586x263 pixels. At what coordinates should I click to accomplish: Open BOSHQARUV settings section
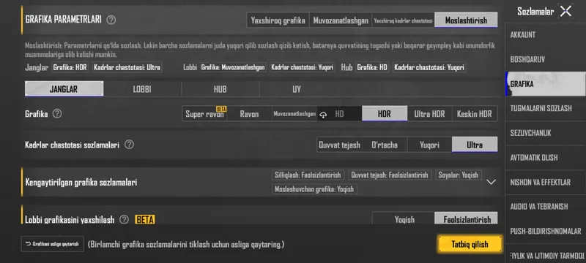click(545, 59)
